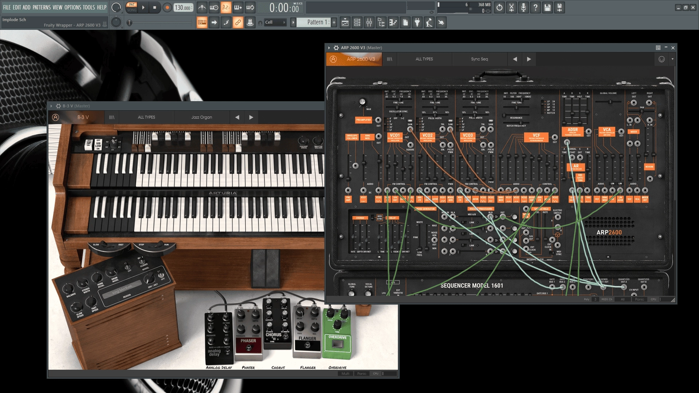Screen dimensions: 699x393
Task: Open the VIEW menu
Action: coord(58,7)
